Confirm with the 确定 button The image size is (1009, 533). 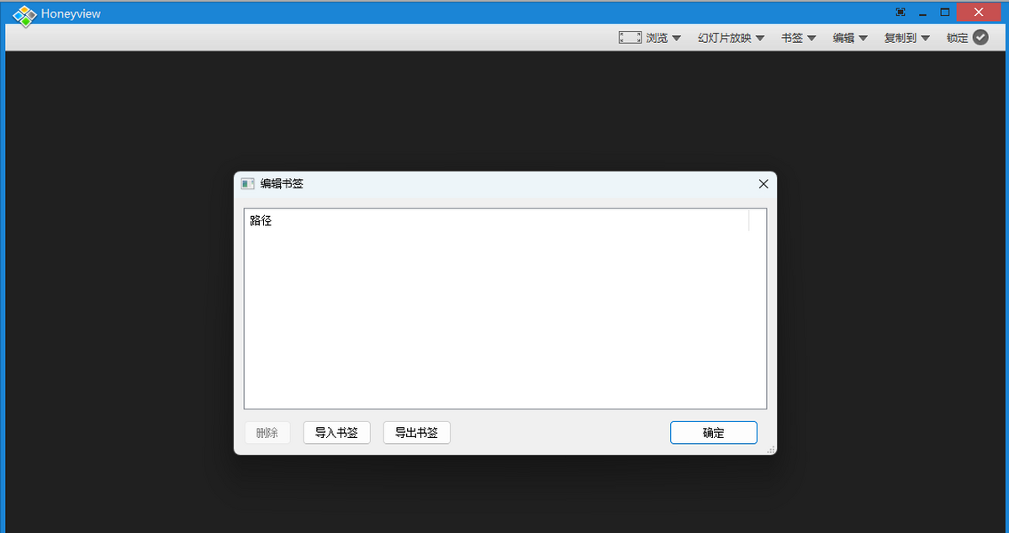click(713, 433)
